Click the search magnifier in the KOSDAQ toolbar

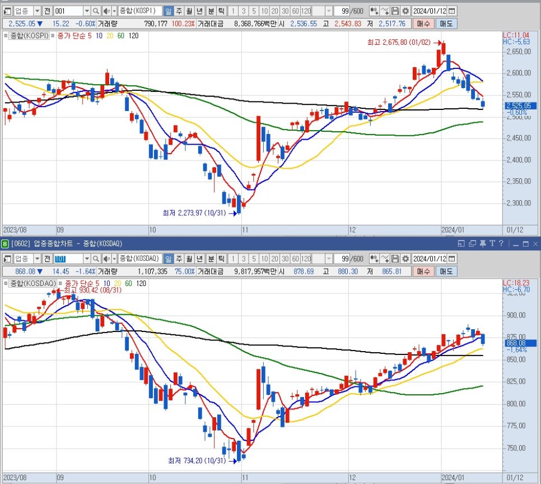pos(96,259)
